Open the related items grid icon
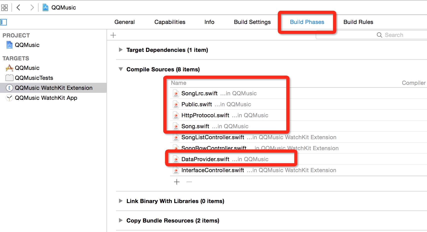This screenshot has height=232, width=427. point(4,8)
